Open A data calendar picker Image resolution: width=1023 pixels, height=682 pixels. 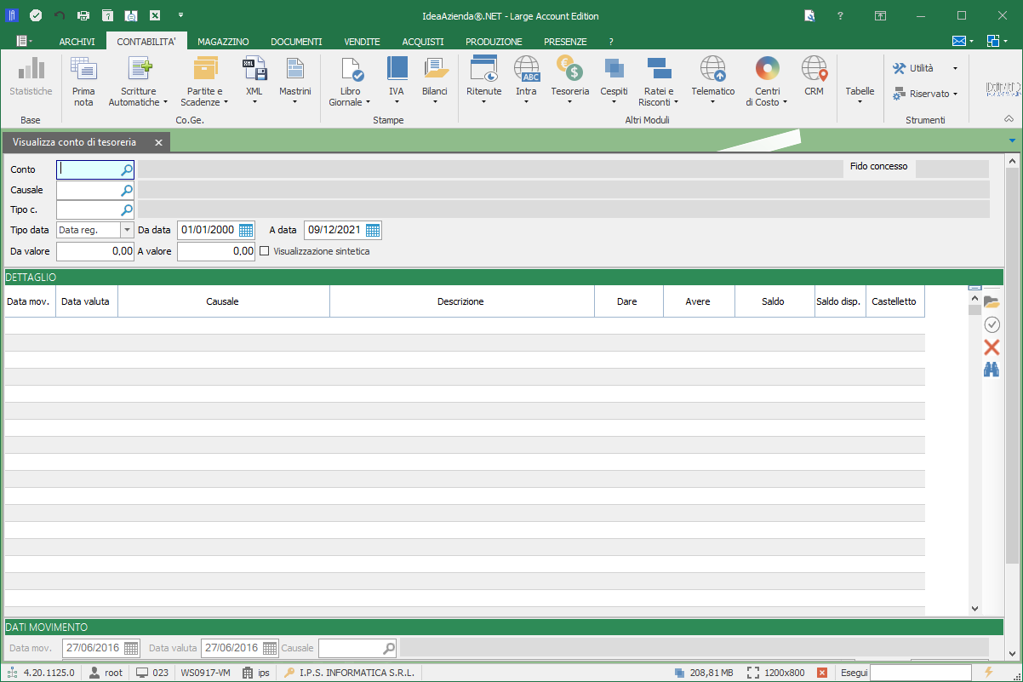click(373, 230)
